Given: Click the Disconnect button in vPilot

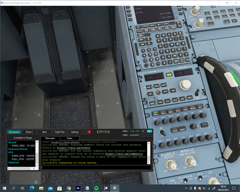Looking at the screenshot, I should pos(14,132).
